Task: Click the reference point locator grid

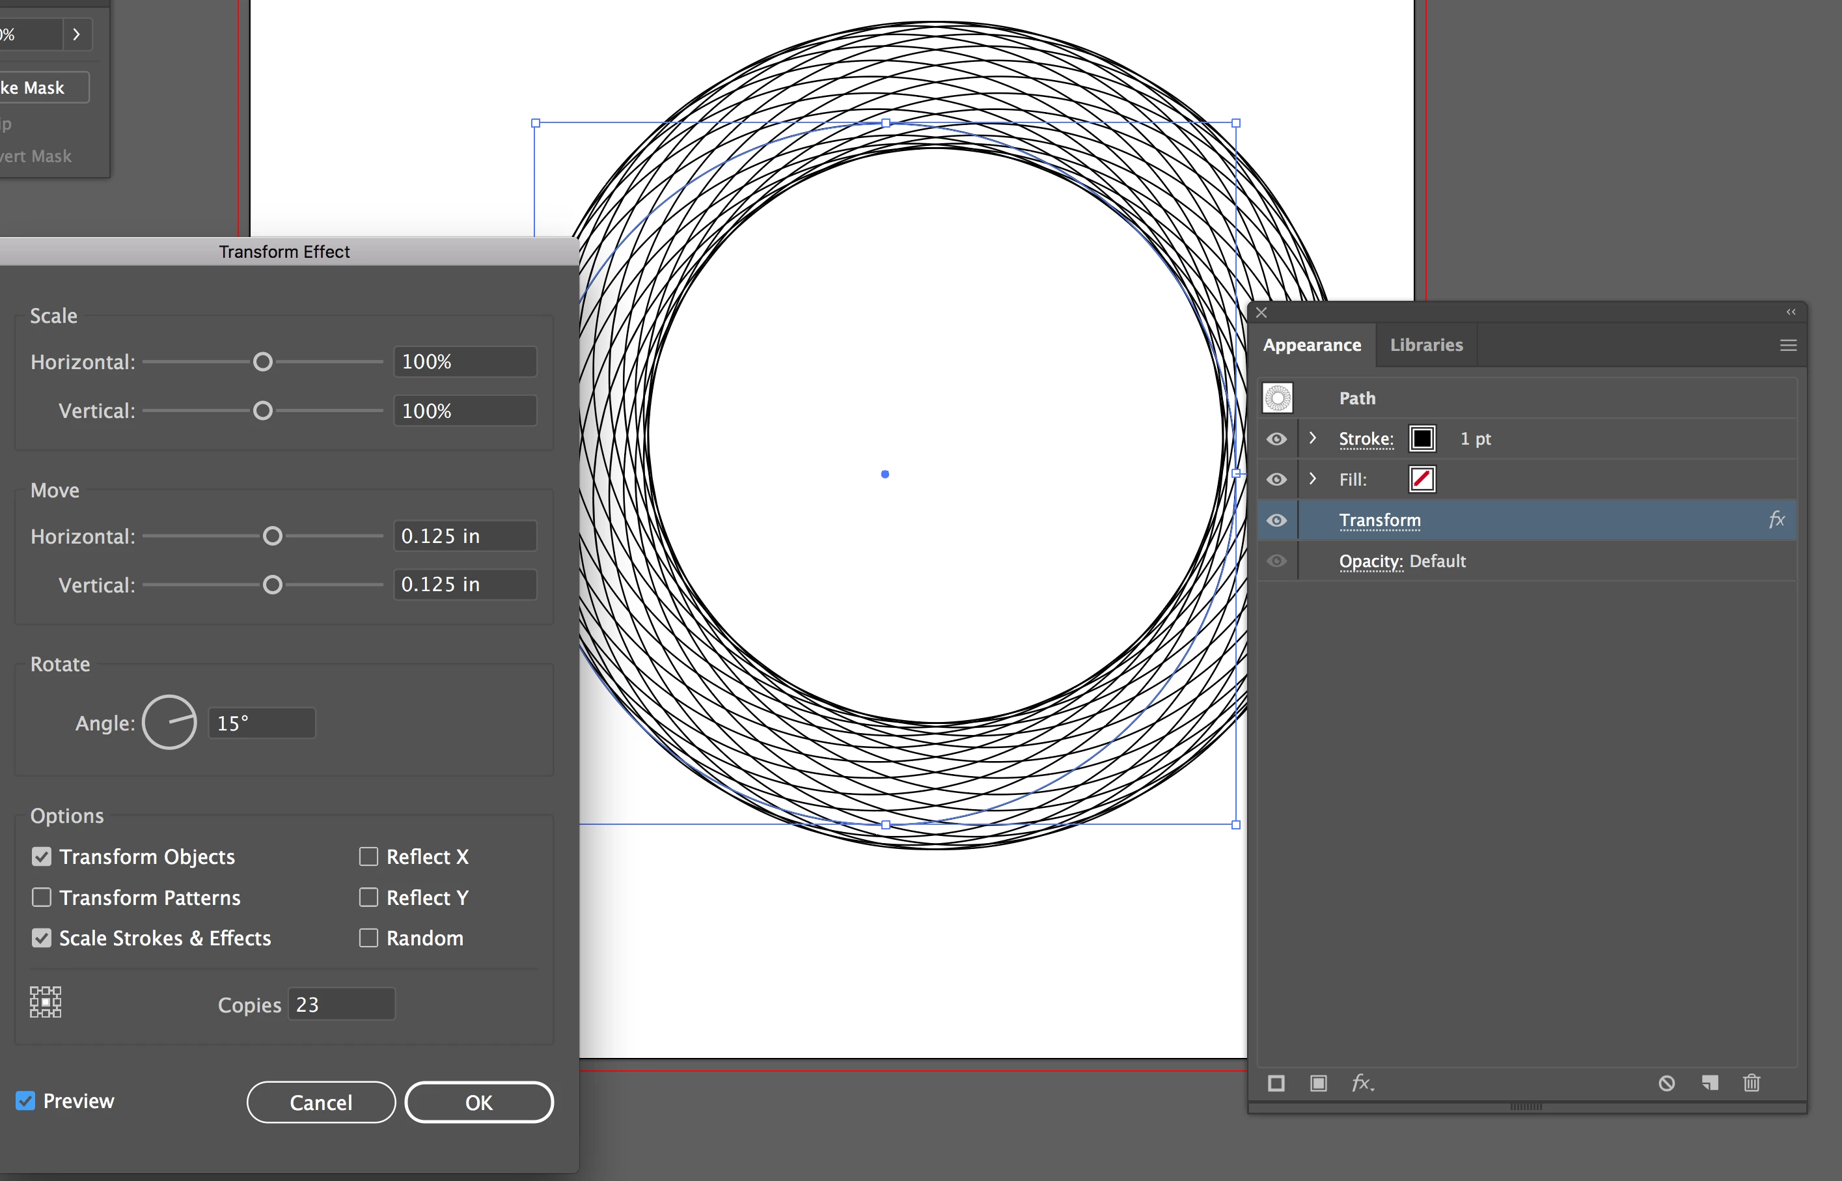Action: pyautogui.click(x=45, y=1003)
